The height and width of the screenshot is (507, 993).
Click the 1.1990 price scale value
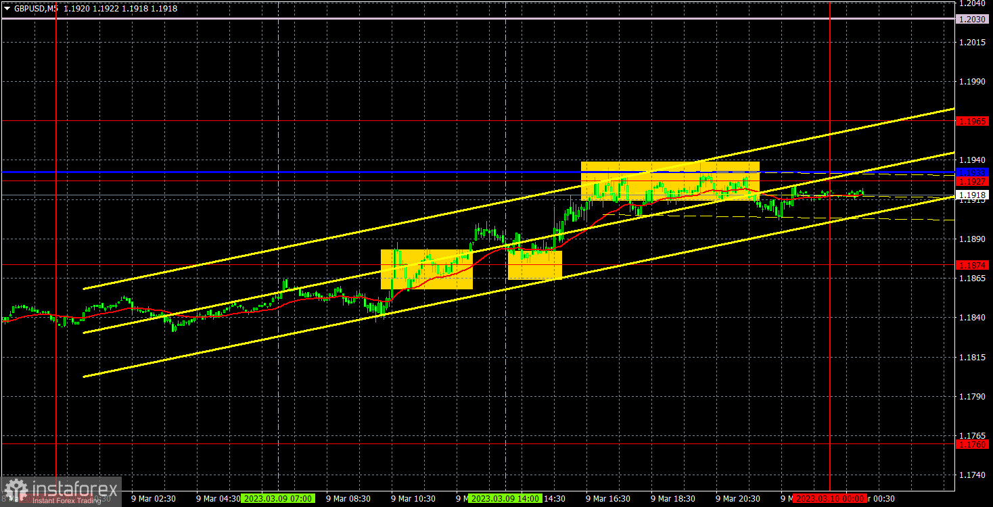pos(973,82)
